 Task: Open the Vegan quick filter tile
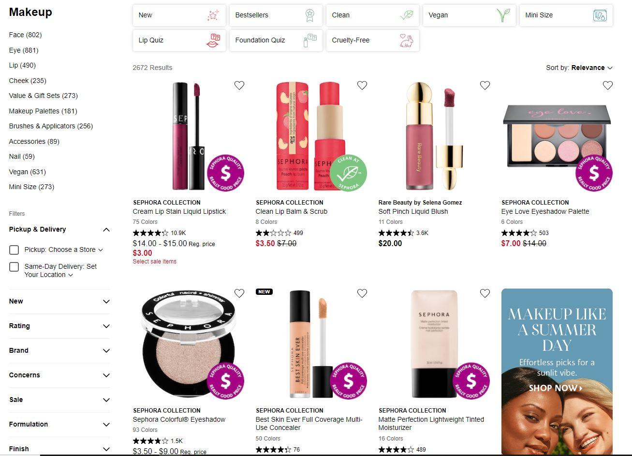[x=470, y=15]
